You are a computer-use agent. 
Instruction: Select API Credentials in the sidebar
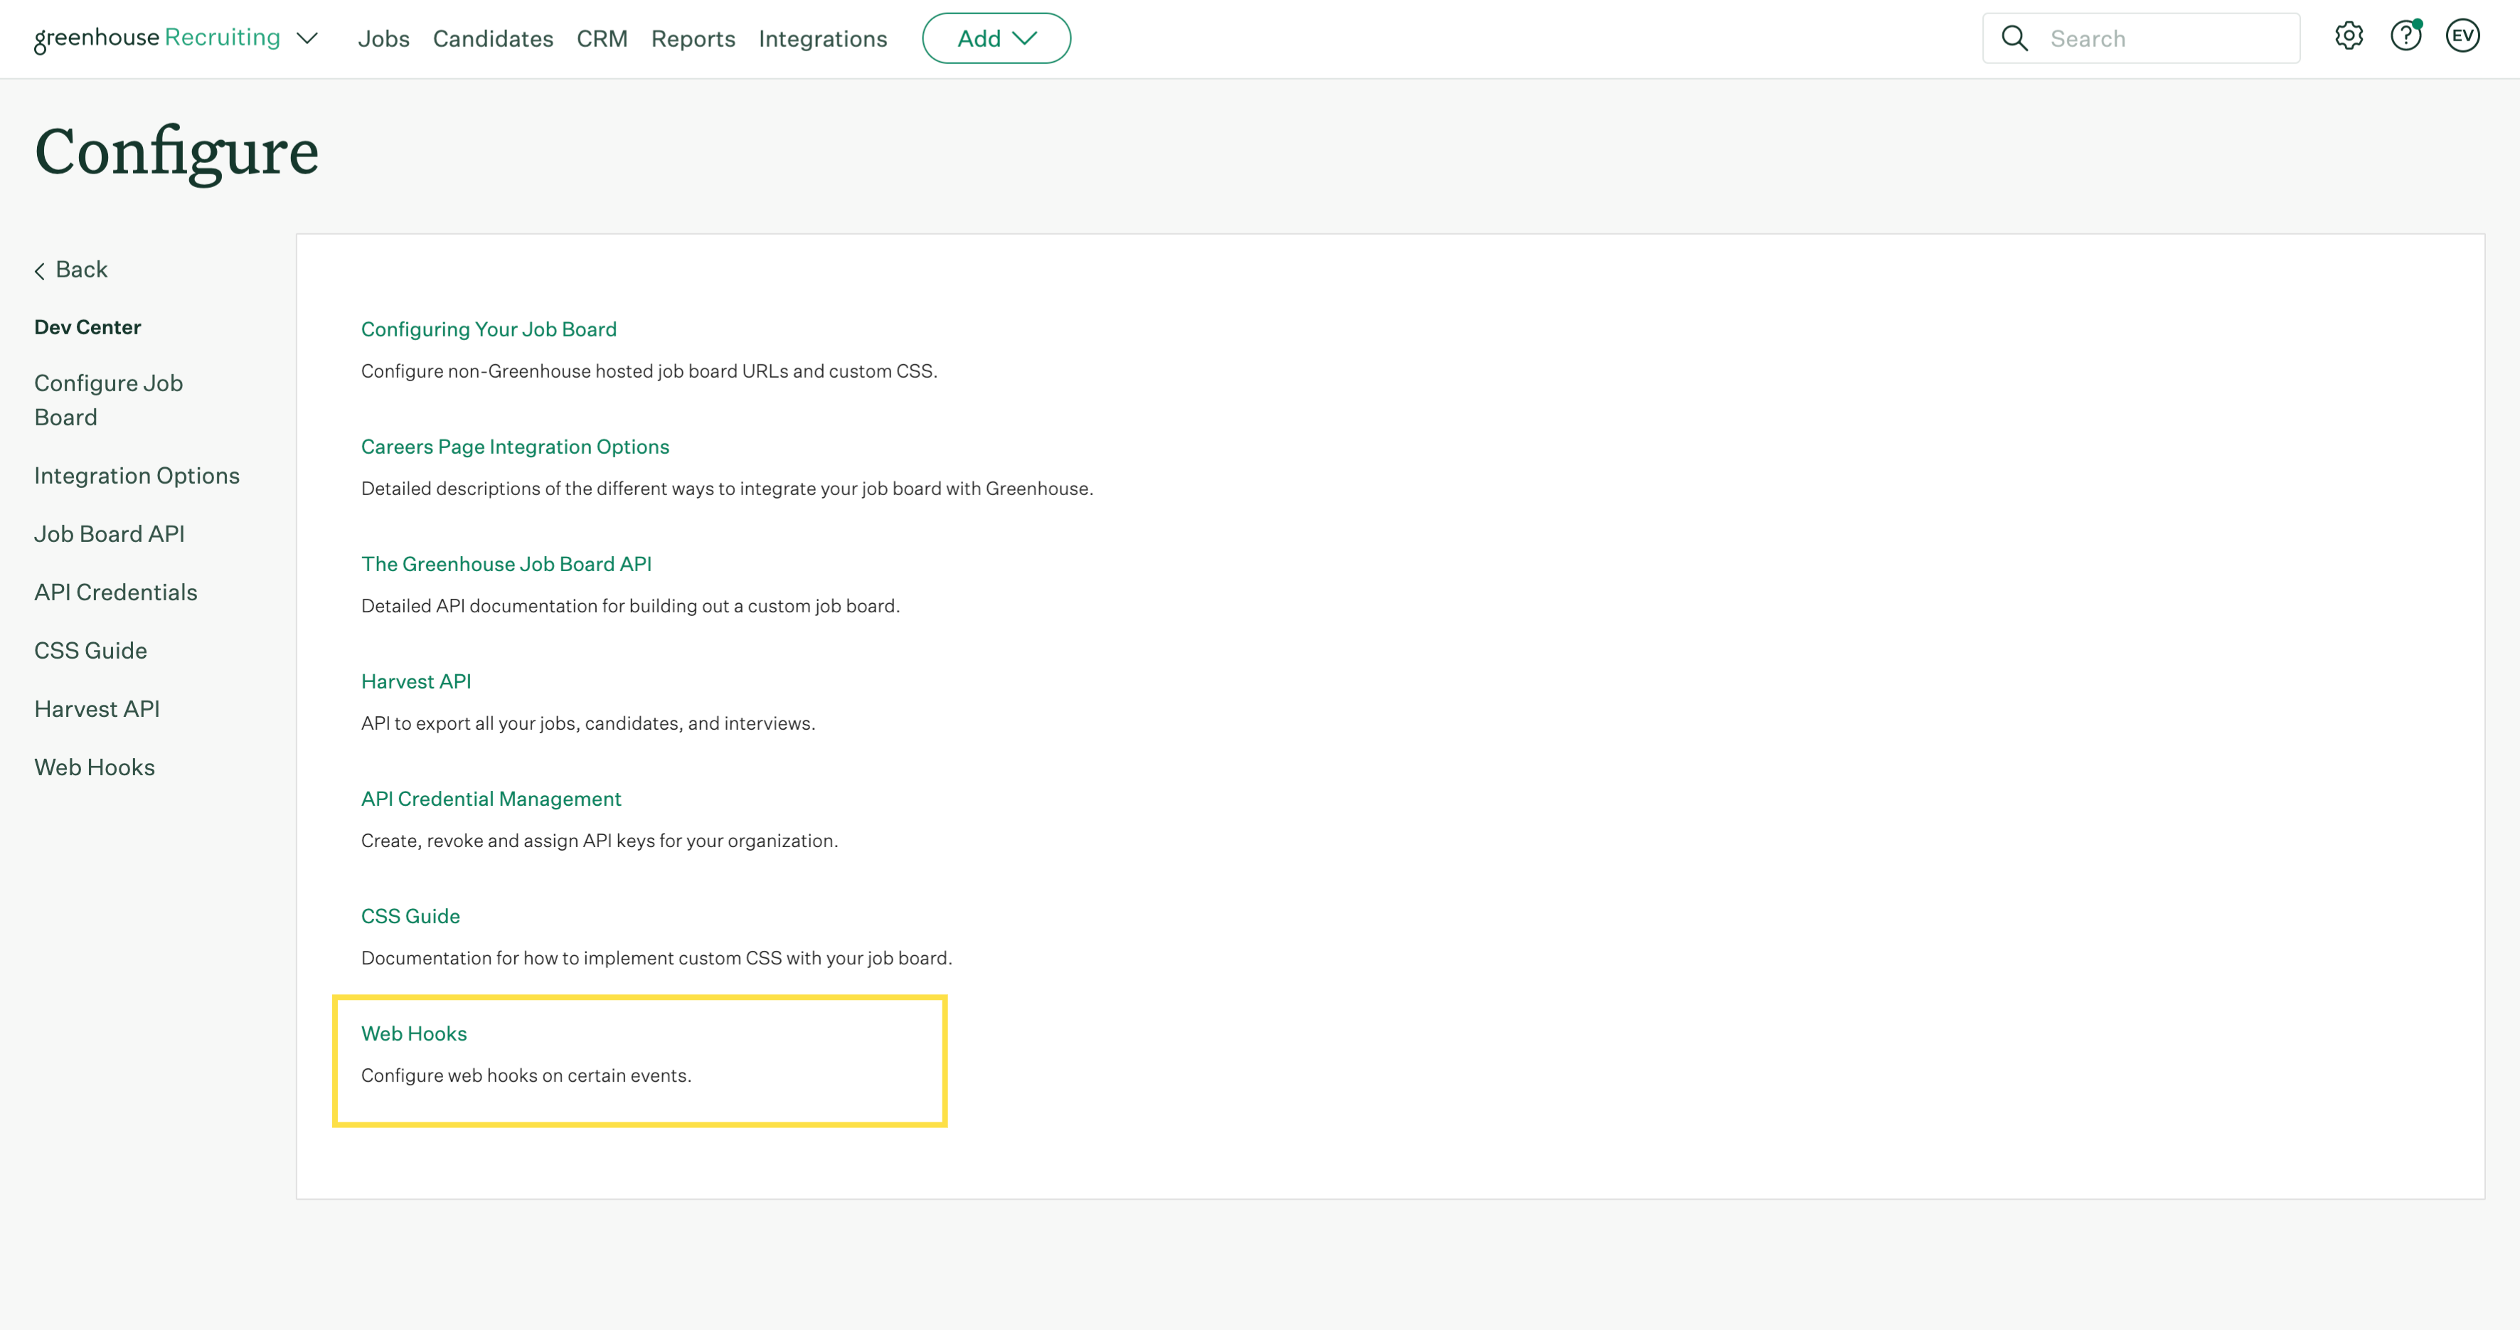115,592
